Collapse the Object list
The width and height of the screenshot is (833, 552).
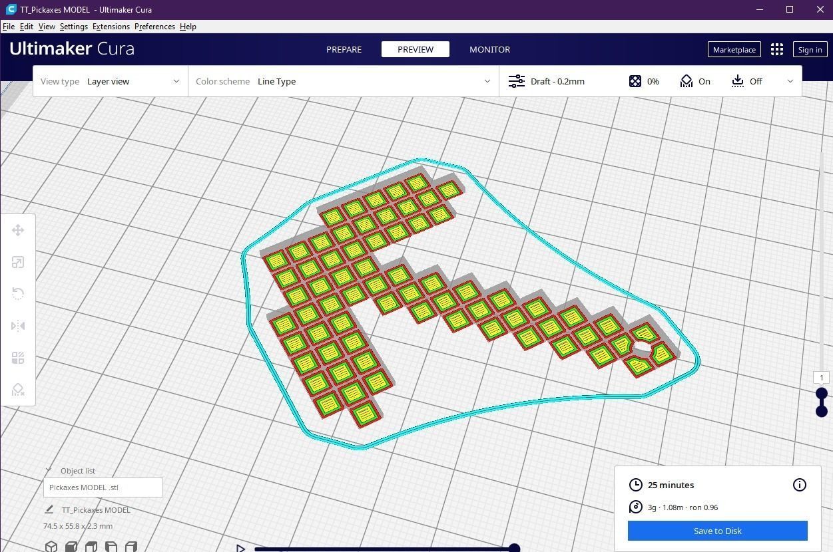click(x=48, y=470)
